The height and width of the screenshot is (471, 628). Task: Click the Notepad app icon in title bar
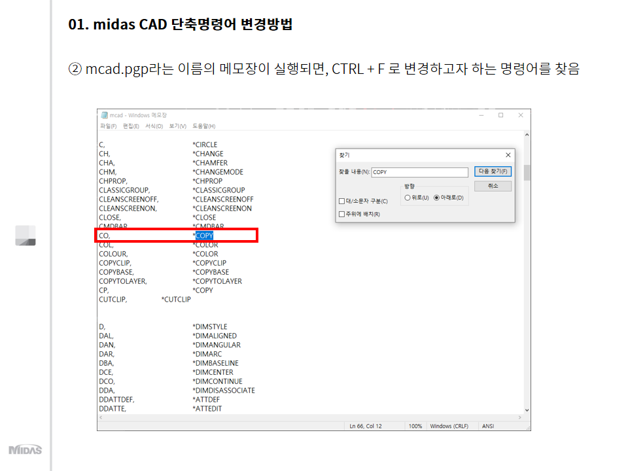click(105, 115)
